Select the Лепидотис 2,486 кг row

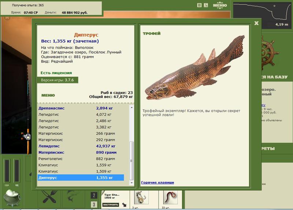pos(81,121)
